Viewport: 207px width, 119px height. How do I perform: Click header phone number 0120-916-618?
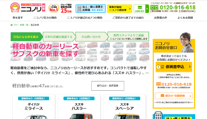(178, 8)
